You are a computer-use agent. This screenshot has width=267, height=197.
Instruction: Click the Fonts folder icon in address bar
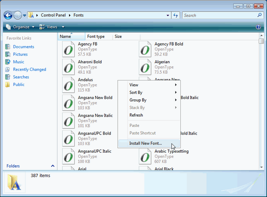point(31,15)
